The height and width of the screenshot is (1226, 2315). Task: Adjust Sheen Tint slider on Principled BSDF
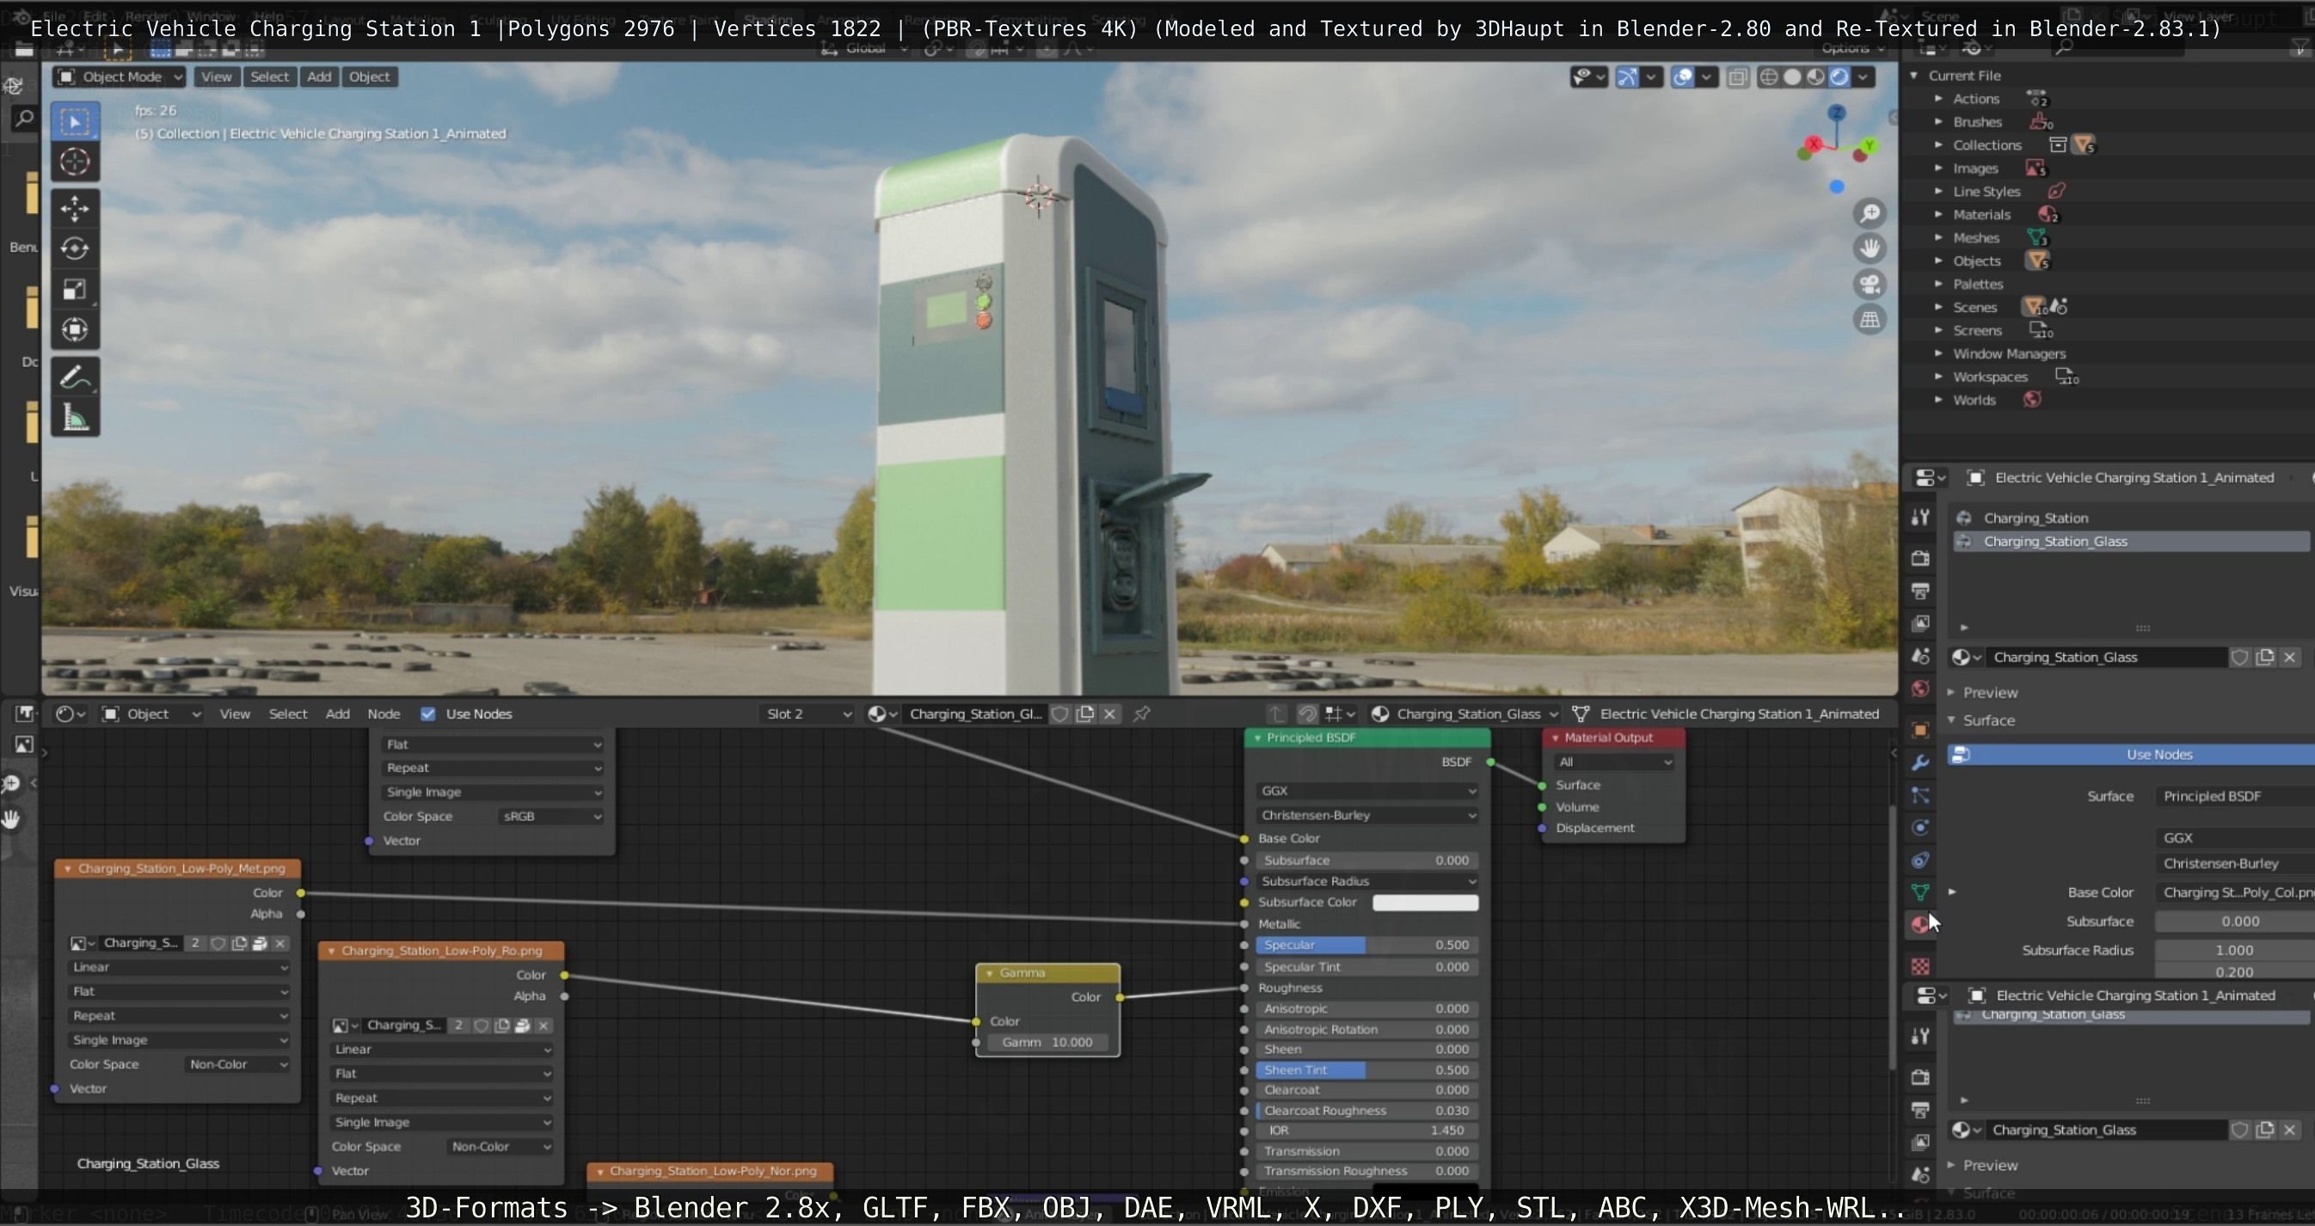pos(1366,1070)
